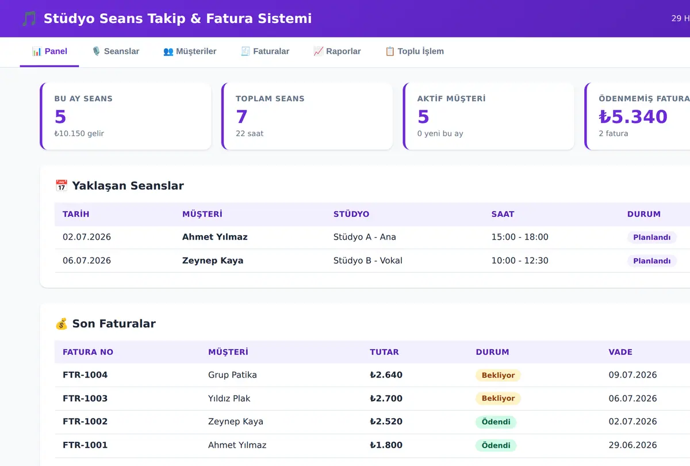690x466 pixels.
Task: Select the Toplu İşlem tab
Action: 415,52
